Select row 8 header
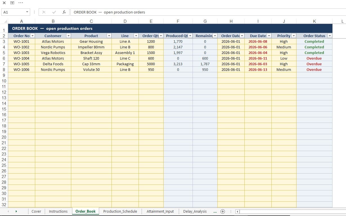Image resolution: width=346 pixels, height=216 pixels. click(4, 69)
